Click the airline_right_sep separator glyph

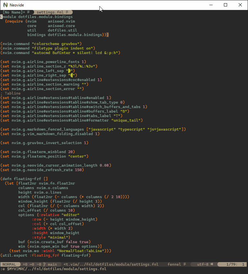tap(71, 75)
